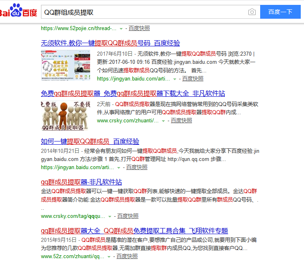
Task: Open 百度快照 for the 52z.com result
Action: point(127,256)
